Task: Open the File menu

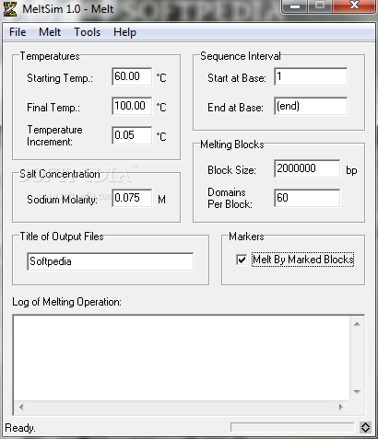Action: 18,32
